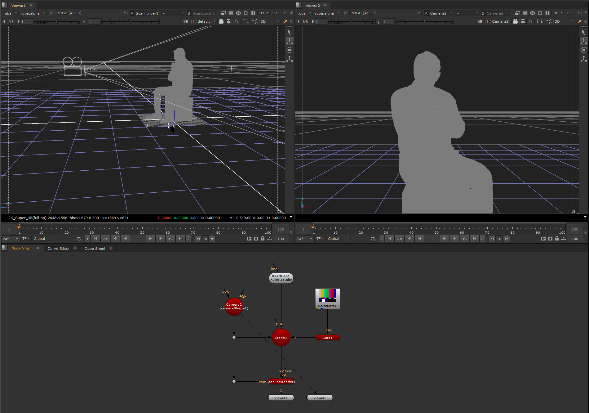Enable frame range lock in Viewer1 timeline
The image size is (589, 413).
tap(262, 239)
